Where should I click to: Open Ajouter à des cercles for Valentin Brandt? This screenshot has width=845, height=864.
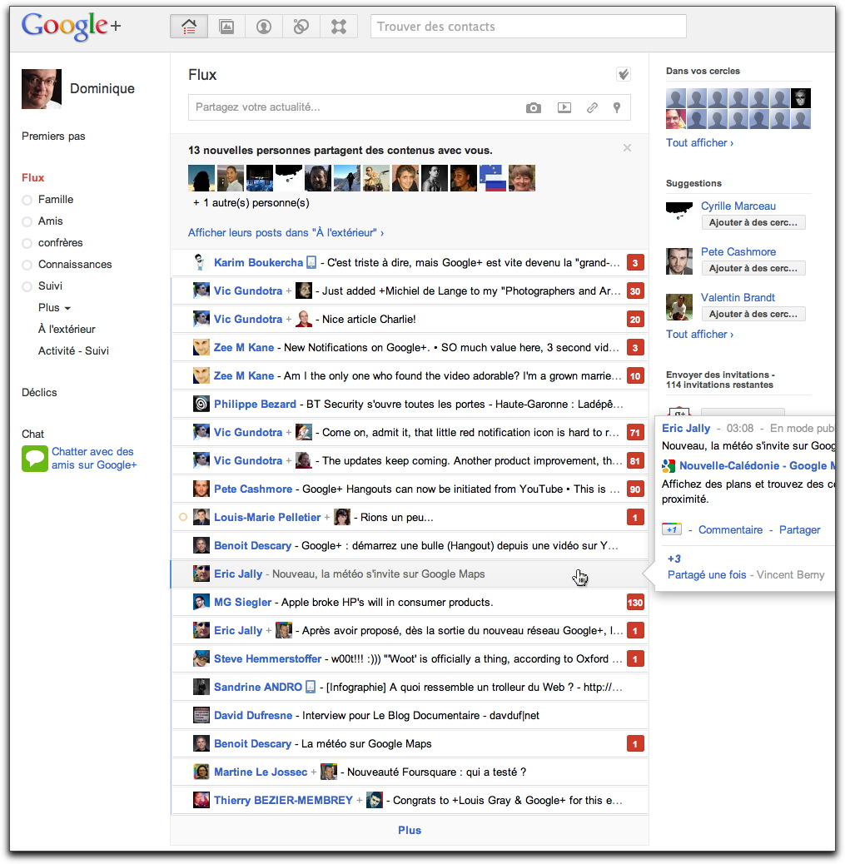coord(753,314)
